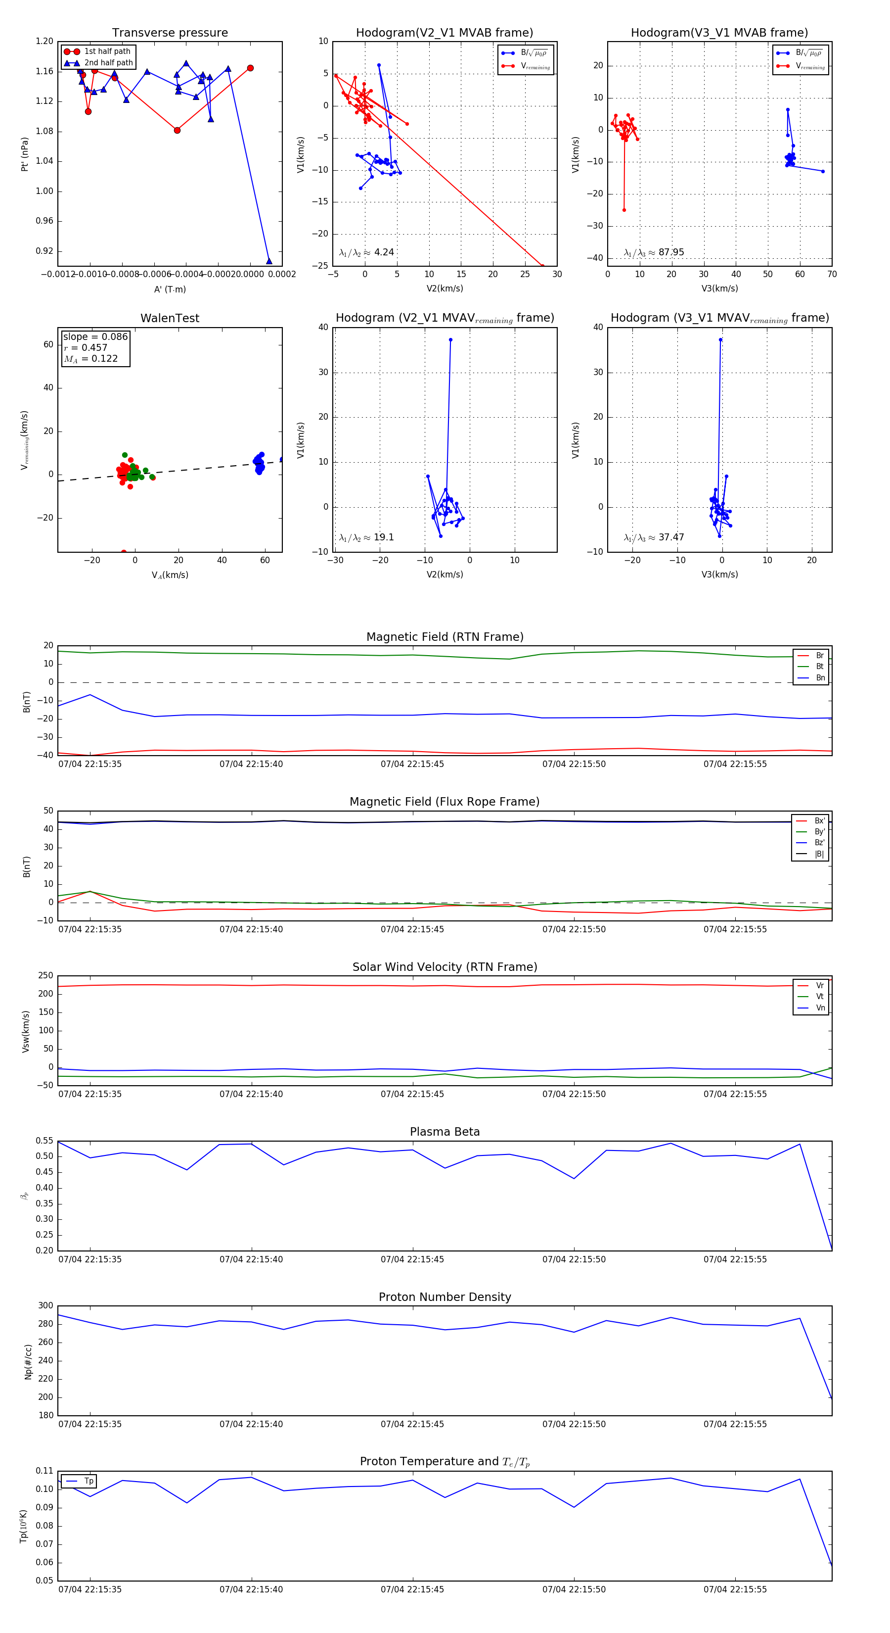Click the "Vr" legend entry
This screenshot has height=1633, width=890.
click(x=811, y=986)
